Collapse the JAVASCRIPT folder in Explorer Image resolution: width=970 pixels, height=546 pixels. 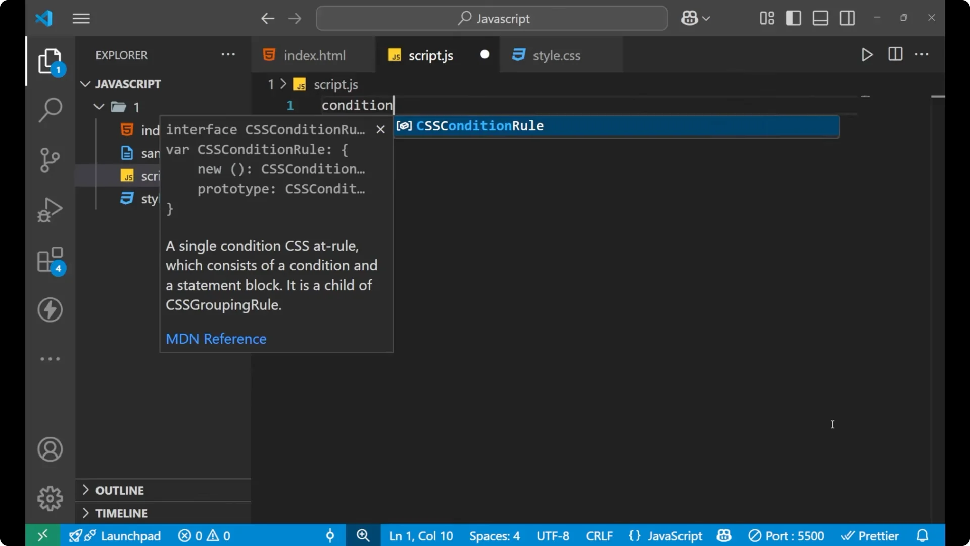[85, 84]
